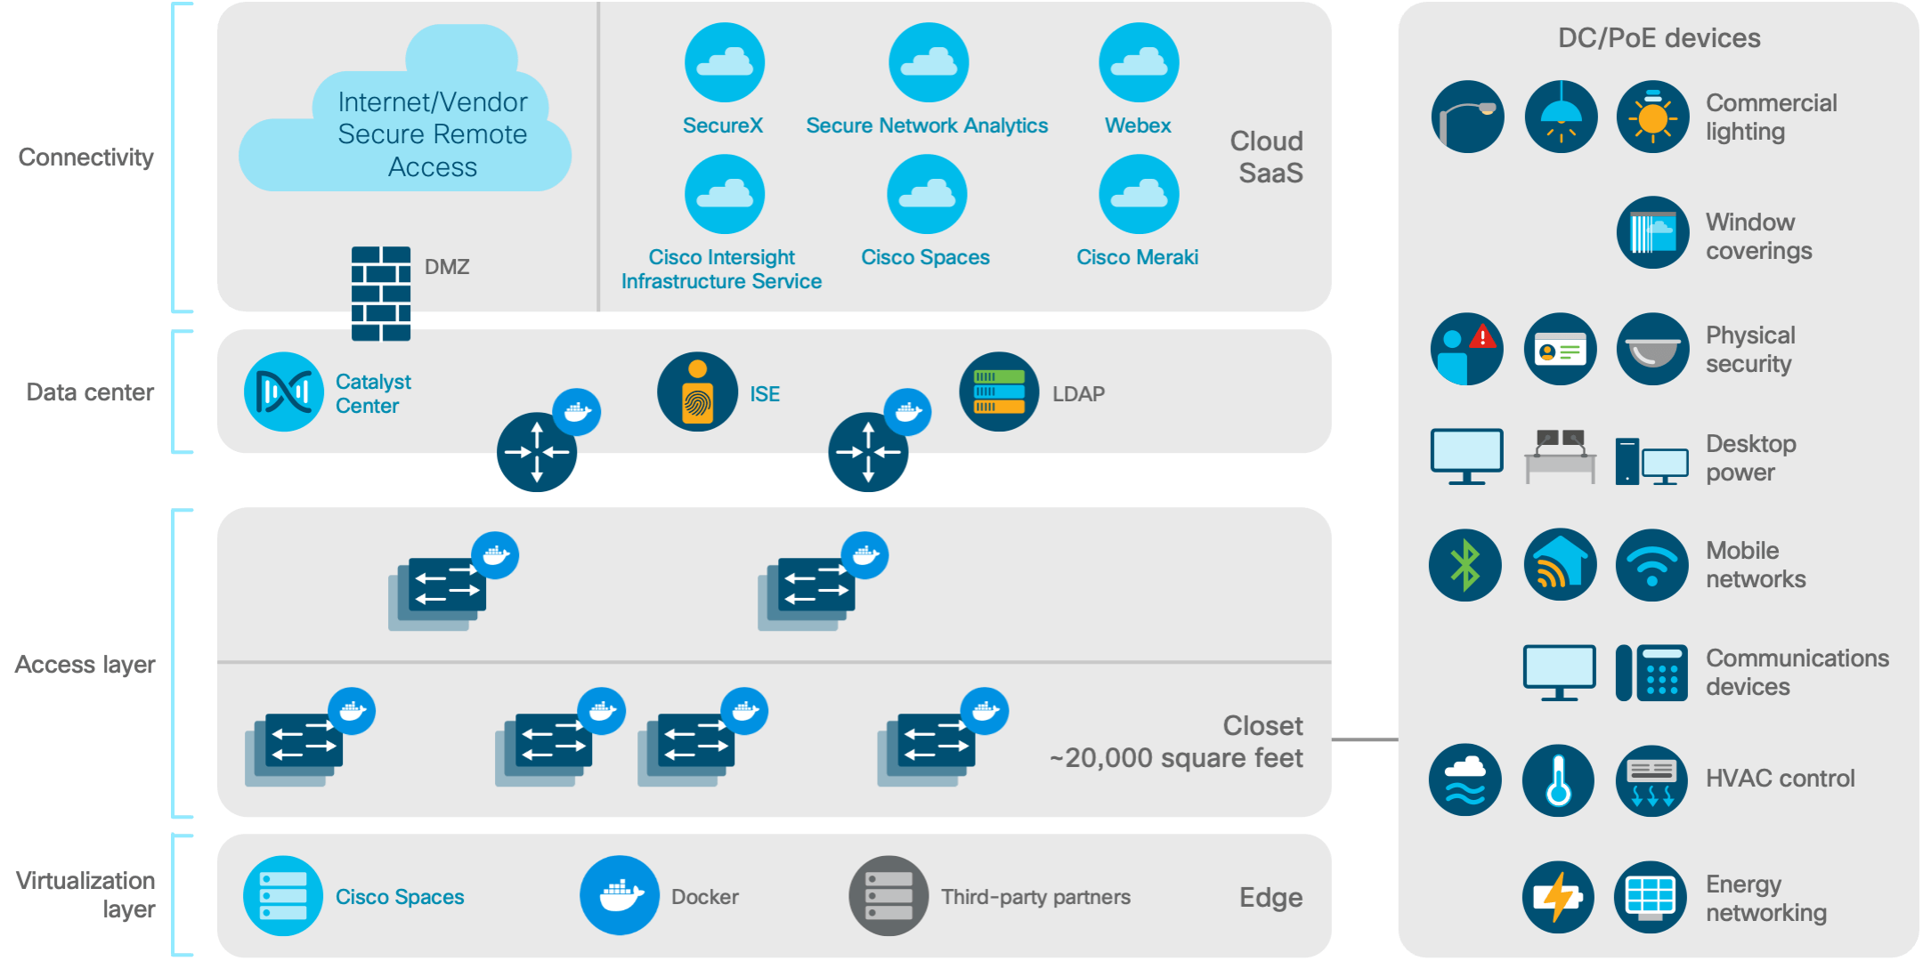
Task: Click the HVAC control label
Action: click(x=1781, y=779)
